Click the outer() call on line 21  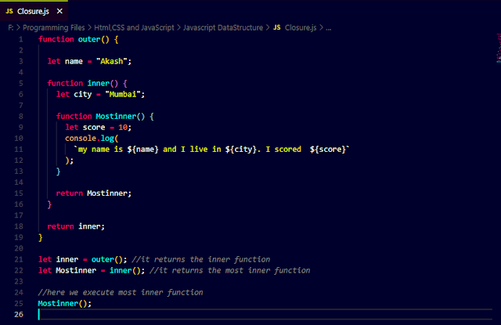(107, 259)
